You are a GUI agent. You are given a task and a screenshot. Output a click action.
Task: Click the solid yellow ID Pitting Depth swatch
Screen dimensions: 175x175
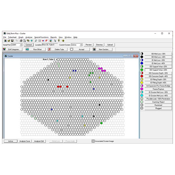[142, 83]
